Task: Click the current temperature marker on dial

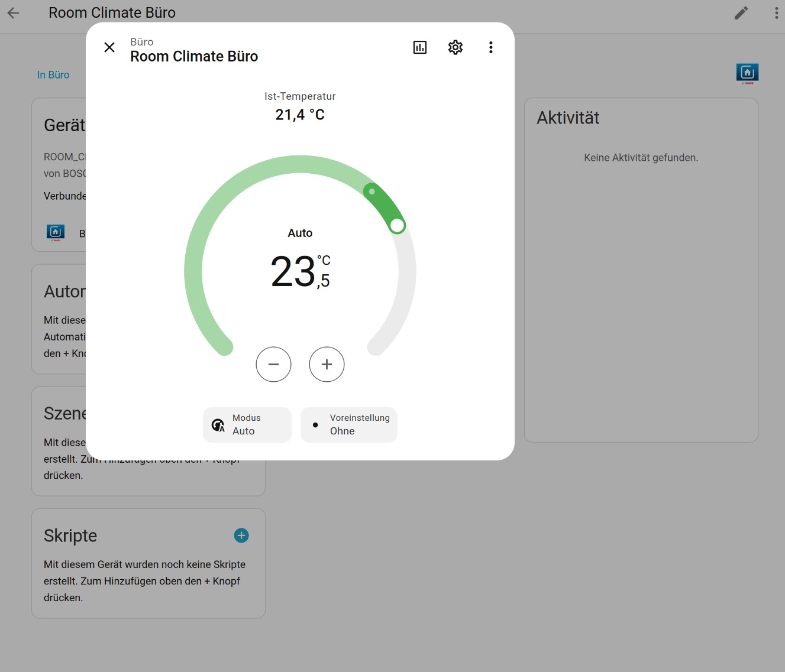Action: (x=371, y=191)
